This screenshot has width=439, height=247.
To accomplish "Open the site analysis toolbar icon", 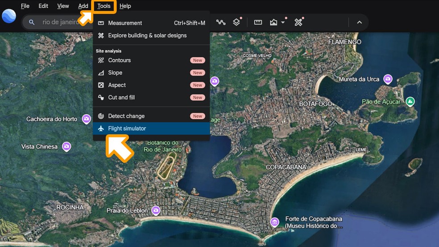I will tap(273, 22).
